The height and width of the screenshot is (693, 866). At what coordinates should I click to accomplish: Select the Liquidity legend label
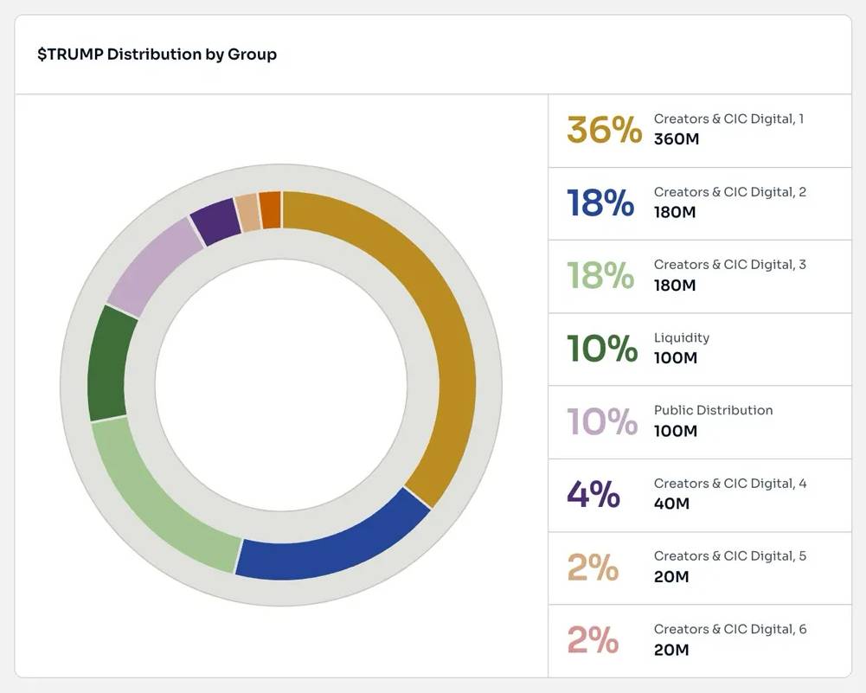point(682,338)
